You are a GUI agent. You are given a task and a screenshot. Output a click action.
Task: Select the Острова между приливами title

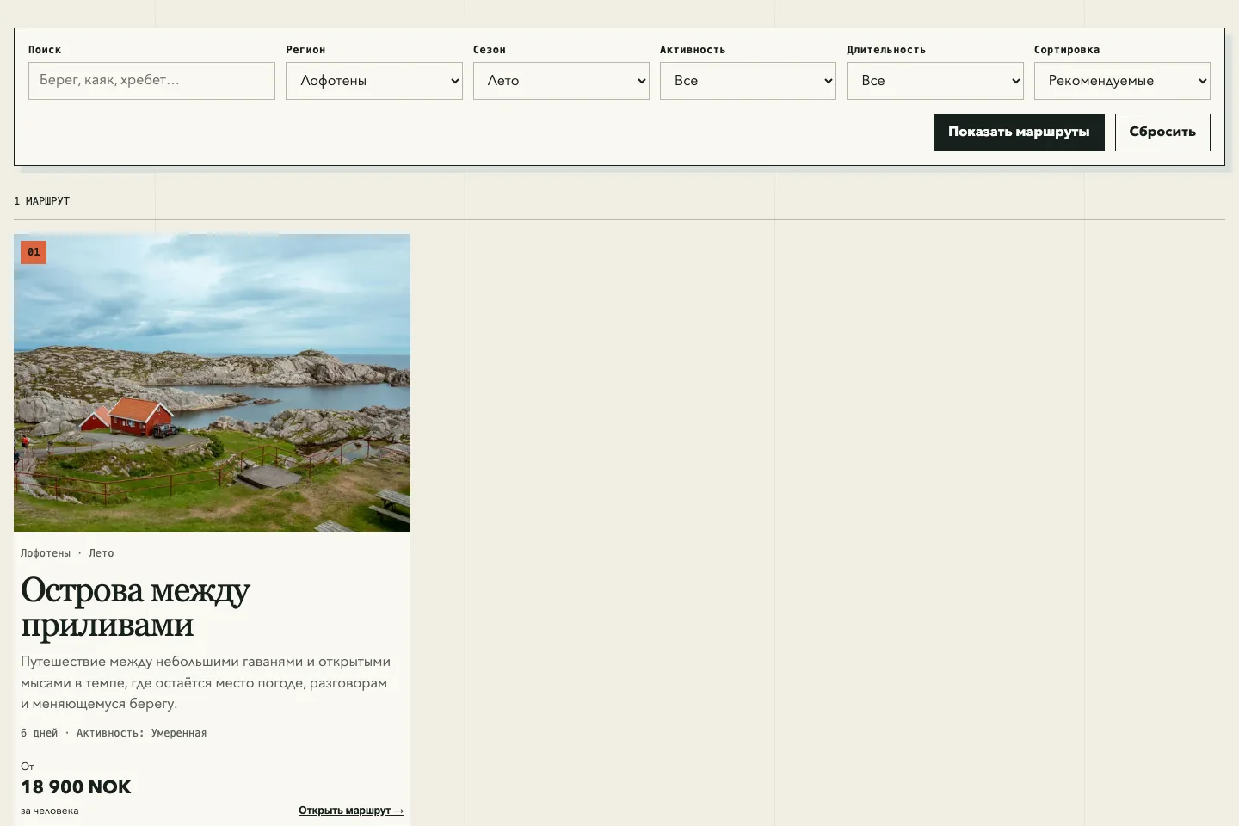coord(135,607)
